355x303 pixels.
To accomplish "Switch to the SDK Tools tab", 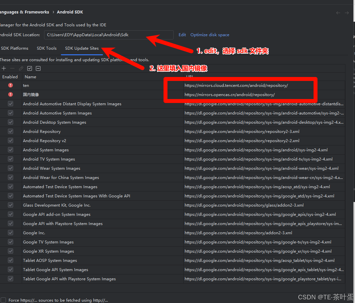I will [x=47, y=48].
